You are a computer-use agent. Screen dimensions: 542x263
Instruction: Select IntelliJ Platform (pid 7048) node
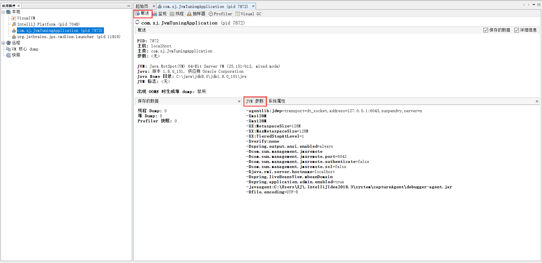[x=48, y=24]
